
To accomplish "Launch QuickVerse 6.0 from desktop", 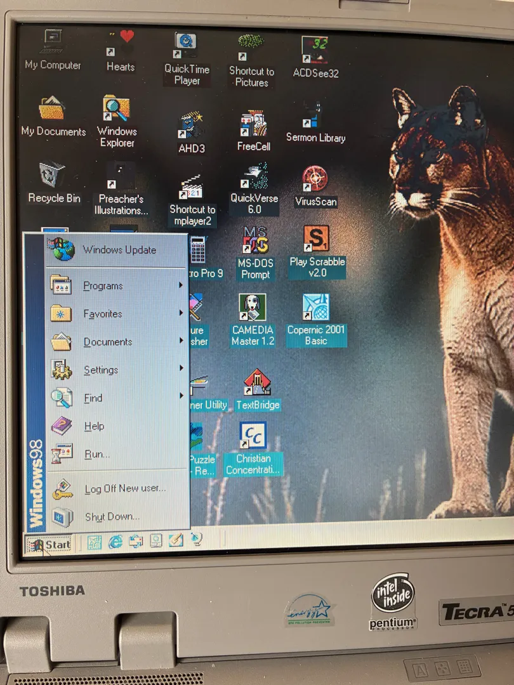I will [x=254, y=178].
